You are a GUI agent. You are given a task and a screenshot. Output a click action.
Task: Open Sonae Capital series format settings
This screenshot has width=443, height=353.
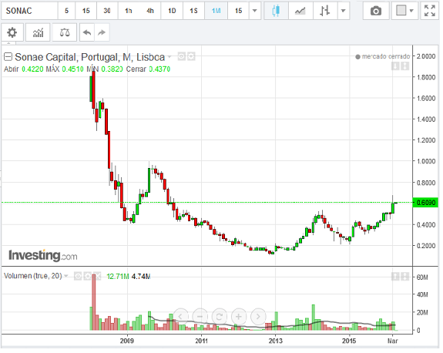click(x=191, y=56)
